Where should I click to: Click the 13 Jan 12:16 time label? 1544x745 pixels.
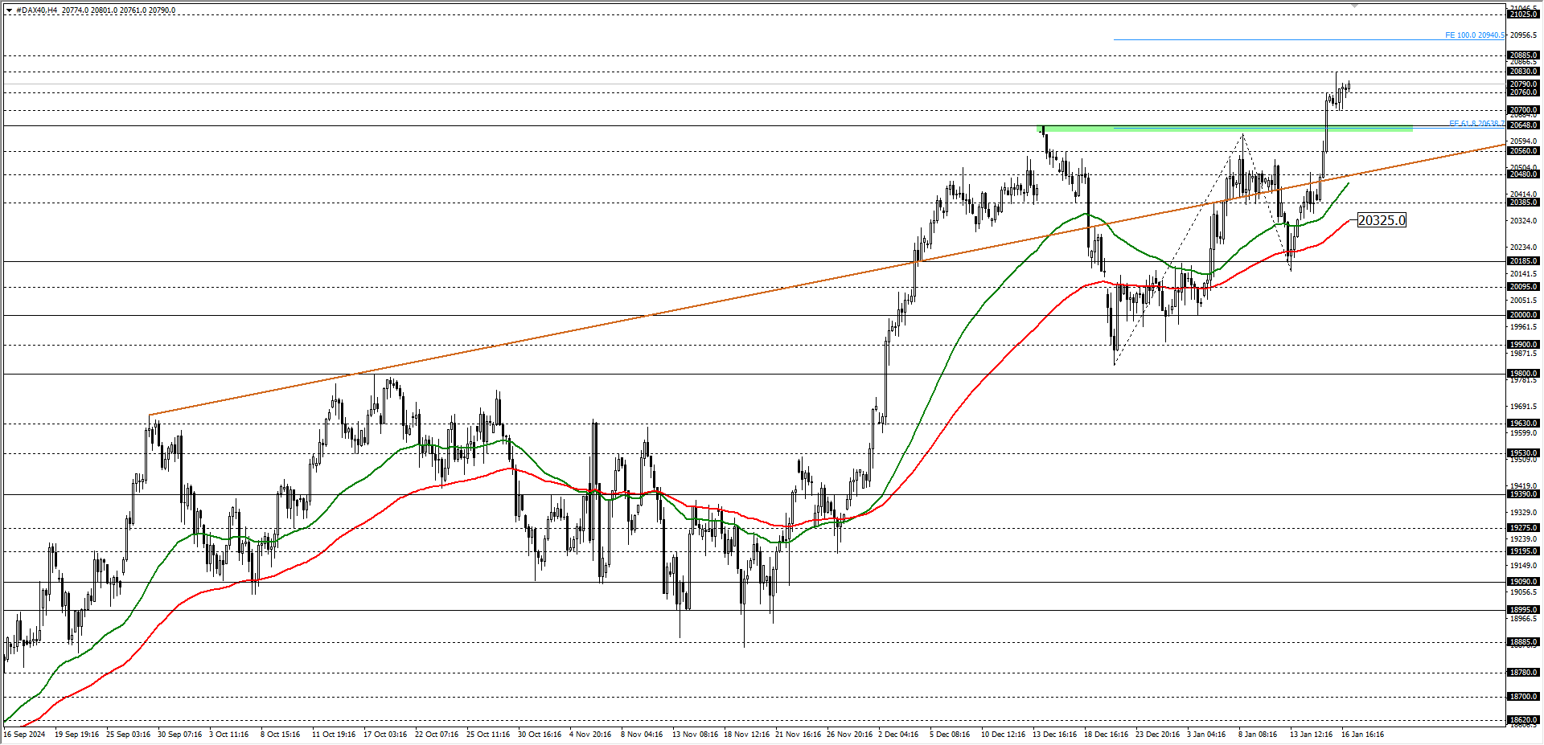tap(1311, 735)
